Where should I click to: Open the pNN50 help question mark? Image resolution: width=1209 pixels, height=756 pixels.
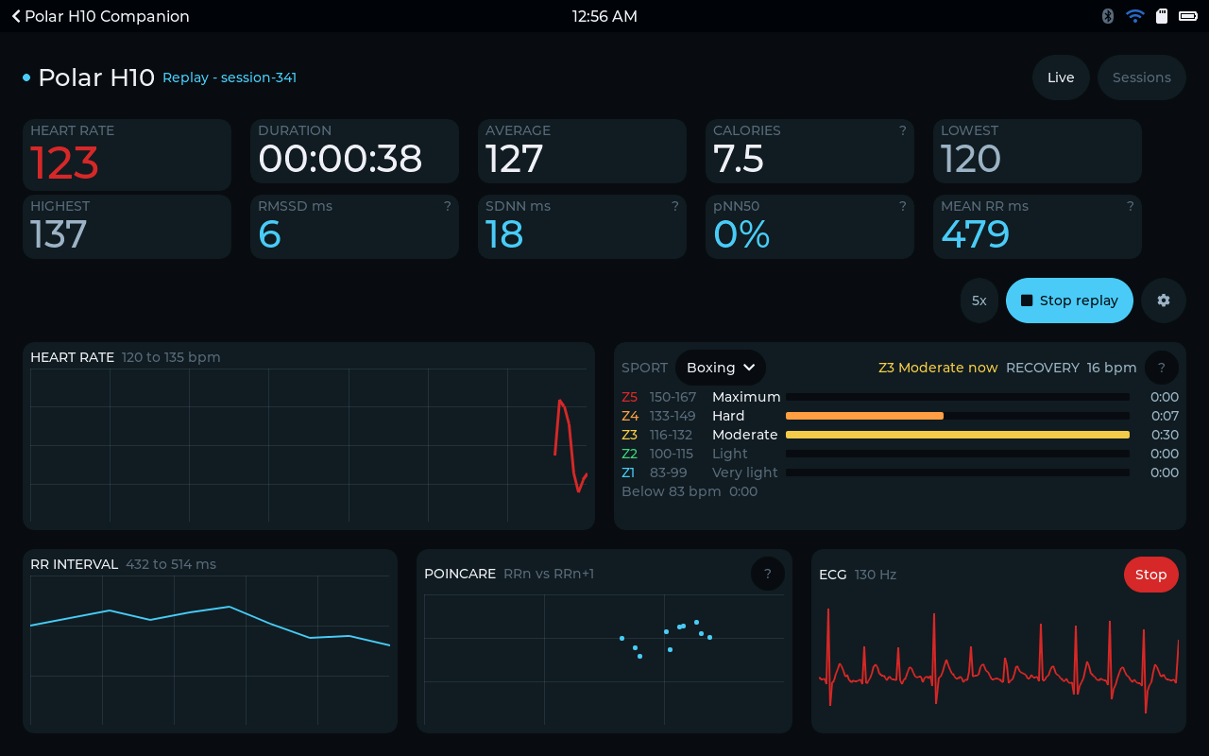tap(903, 206)
